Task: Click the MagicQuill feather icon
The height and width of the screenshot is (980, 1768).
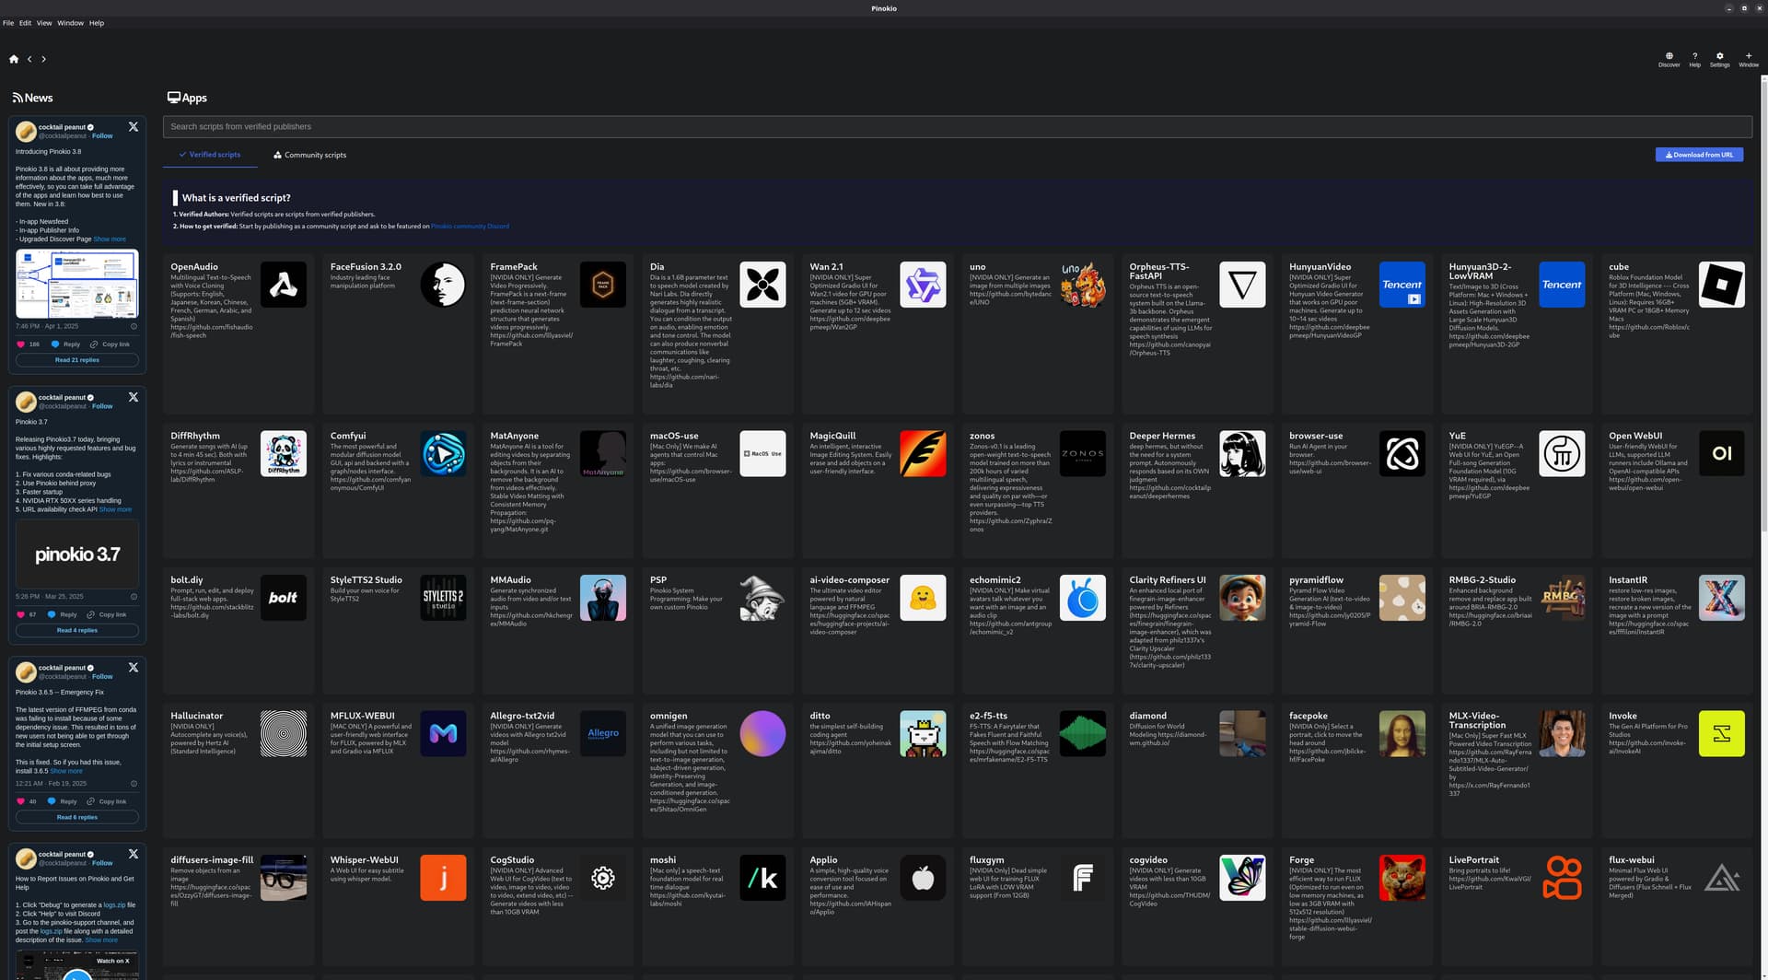Action: tap(923, 453)
